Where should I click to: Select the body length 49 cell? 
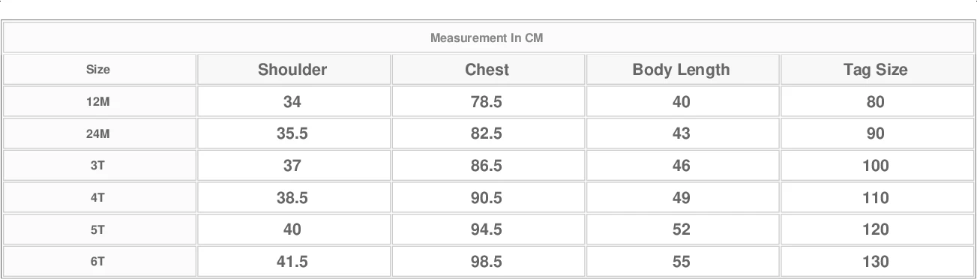(681, 198)
